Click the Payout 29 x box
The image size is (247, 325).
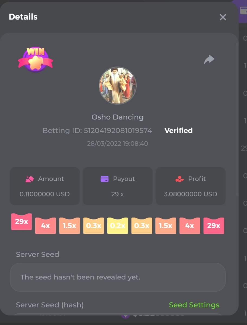[x=117, y=186]
